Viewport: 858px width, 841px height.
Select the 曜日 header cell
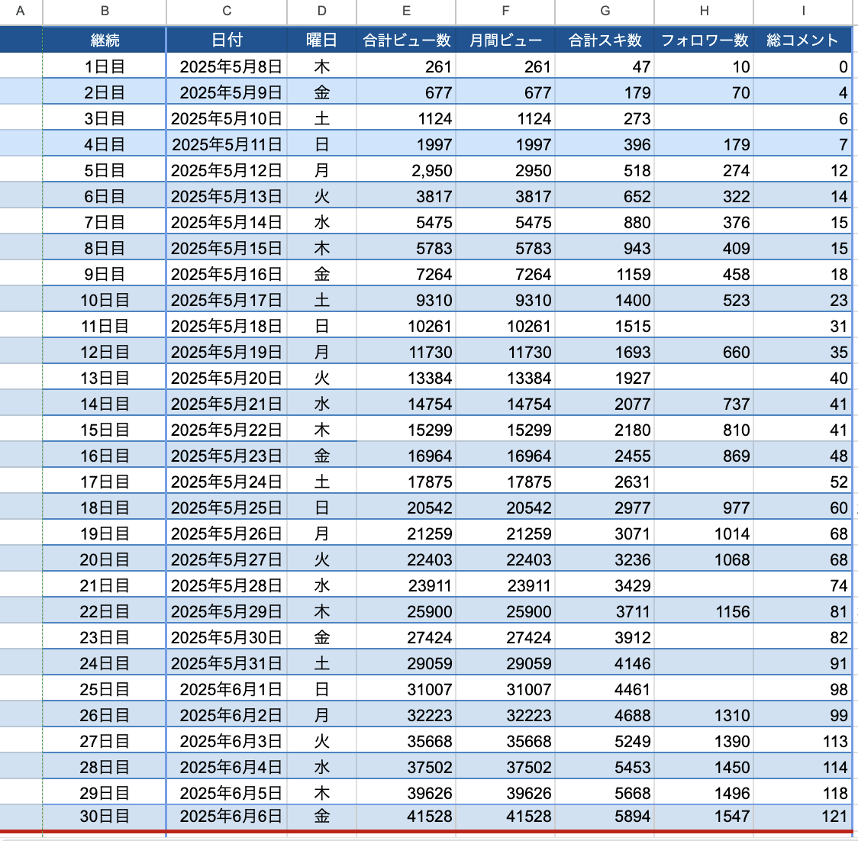321,40
